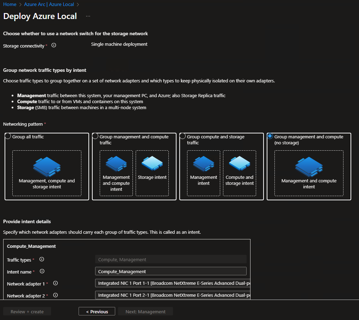Click the Storage intent label text
This screenshot has width=359, height=320.
pos(152,177)
